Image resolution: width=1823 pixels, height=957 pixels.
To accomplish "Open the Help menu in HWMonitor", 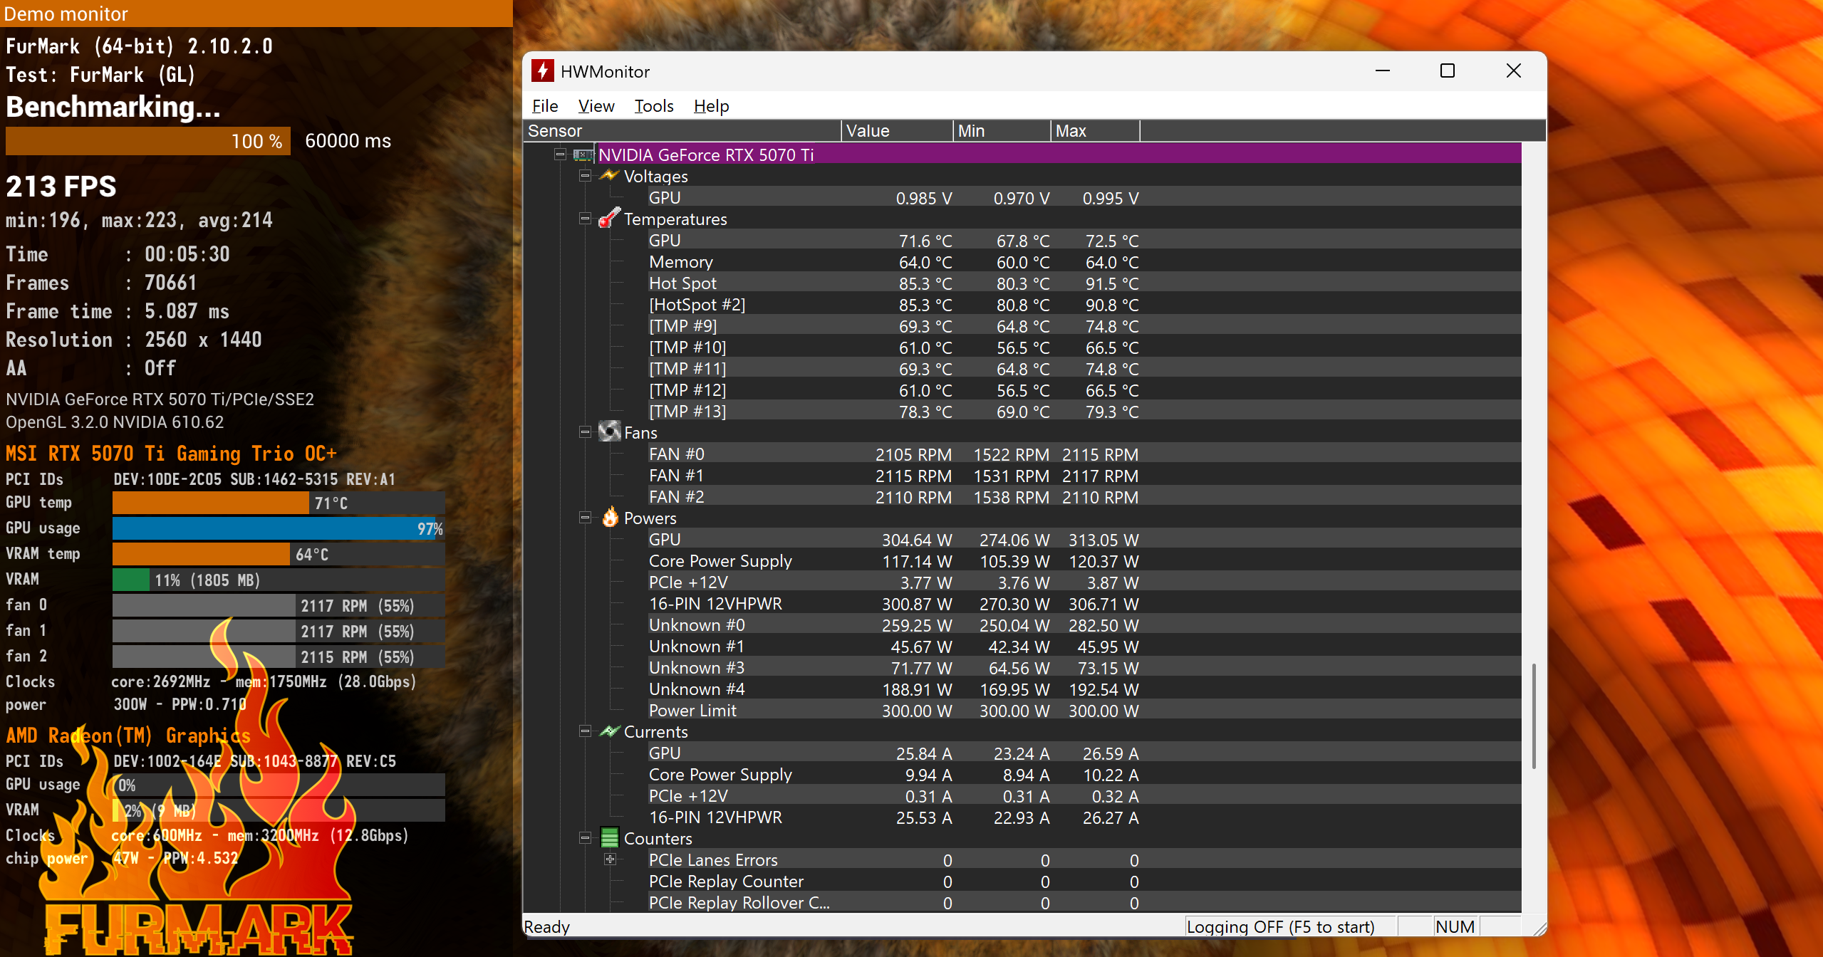I will coord(711,106).
